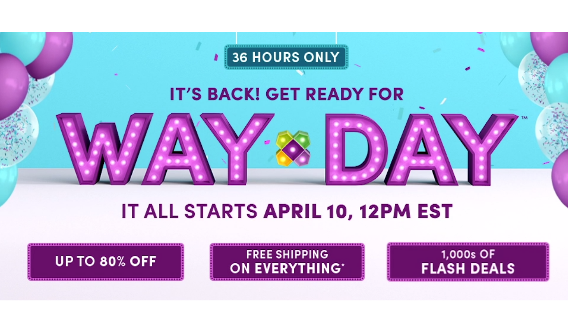Select the UP TO 80% OFF button
The width and height of the screenshot is (568, 319).
click(106, 261)
